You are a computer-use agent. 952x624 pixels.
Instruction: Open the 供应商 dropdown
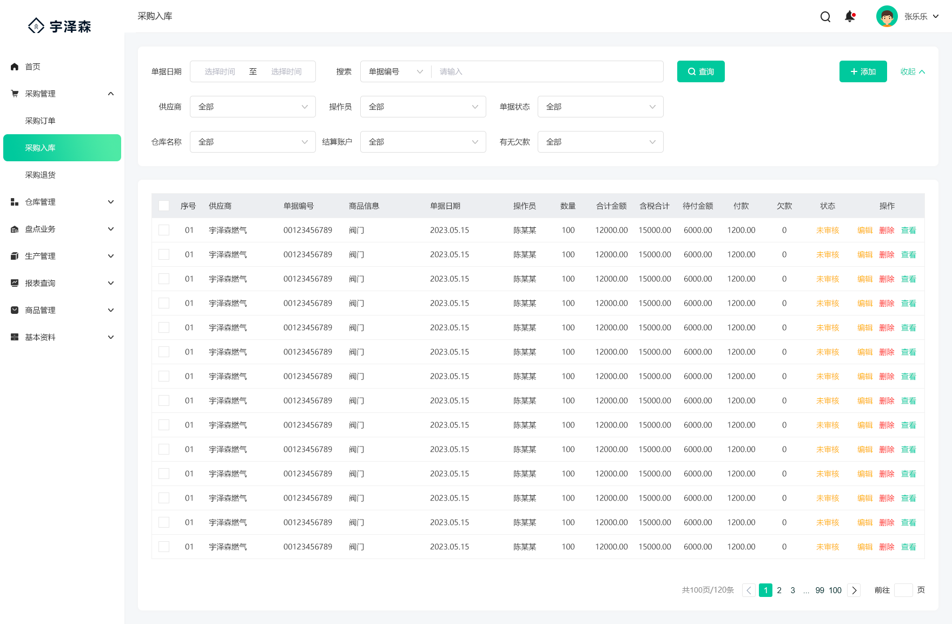click(x=253, y=107)
